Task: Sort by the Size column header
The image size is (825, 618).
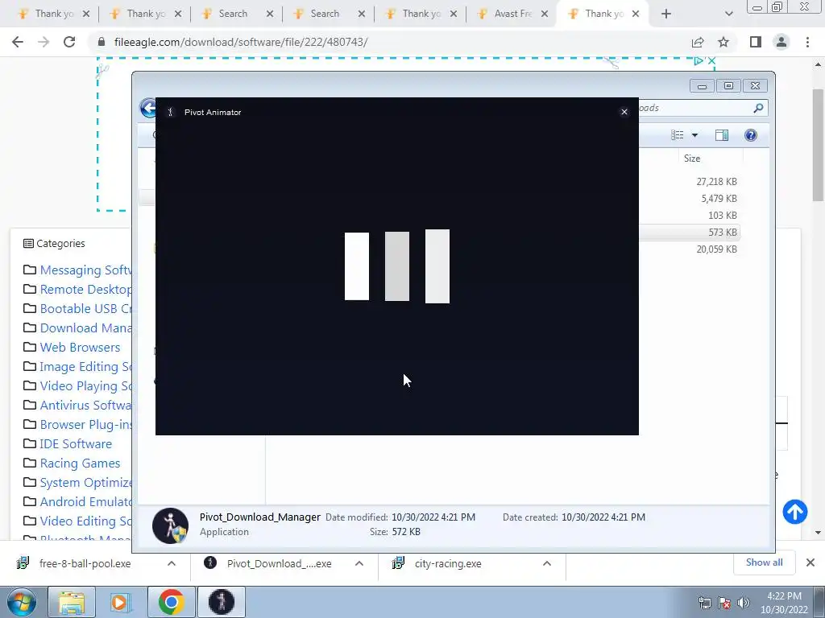Action: click(692, 159)
